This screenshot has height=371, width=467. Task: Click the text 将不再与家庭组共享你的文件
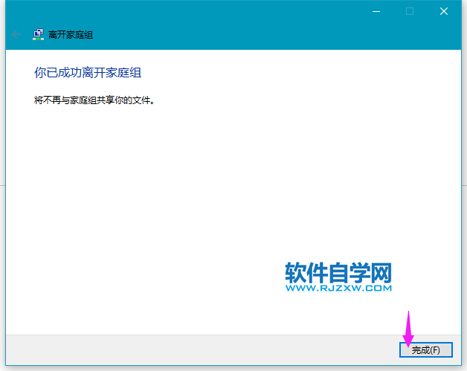94,99
